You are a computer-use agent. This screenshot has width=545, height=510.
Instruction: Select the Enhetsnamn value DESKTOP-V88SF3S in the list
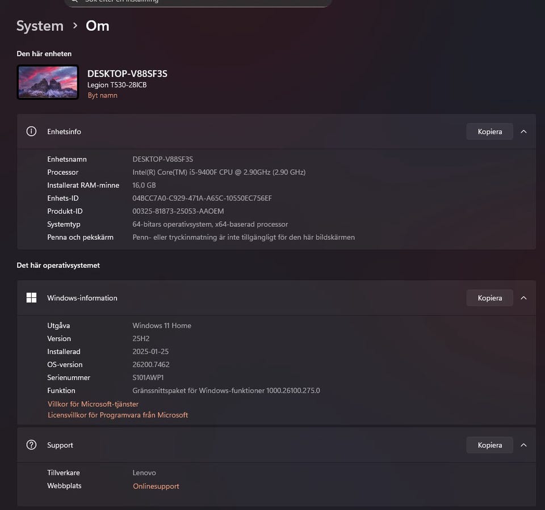[163, 159]
